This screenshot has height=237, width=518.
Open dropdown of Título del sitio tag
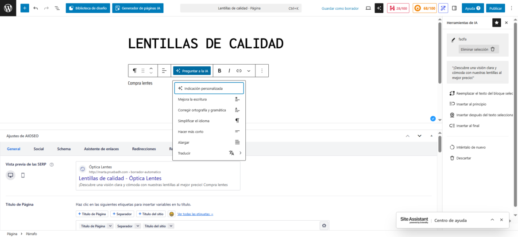pyautogui.click(x=171, y=226)
